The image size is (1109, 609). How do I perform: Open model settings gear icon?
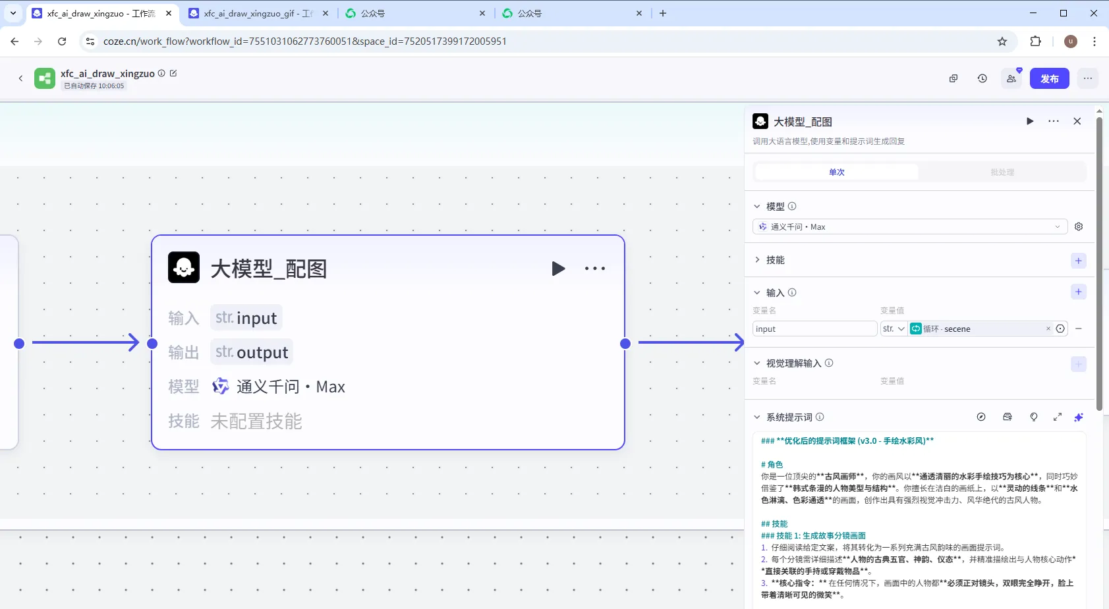click(1079, 226)
